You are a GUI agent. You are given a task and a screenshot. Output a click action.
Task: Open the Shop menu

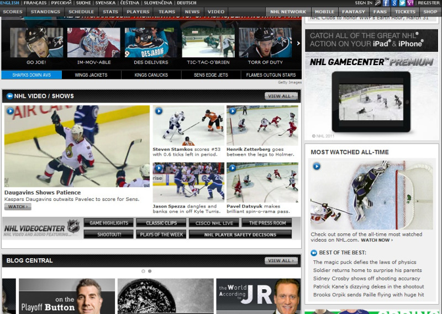coord(430,12)
